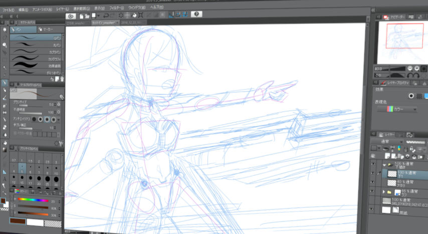Image resolution: width=428 pixels, height=234 pixels.
Task: Select the Zoom magnifier tool
Action: (5, 45)
